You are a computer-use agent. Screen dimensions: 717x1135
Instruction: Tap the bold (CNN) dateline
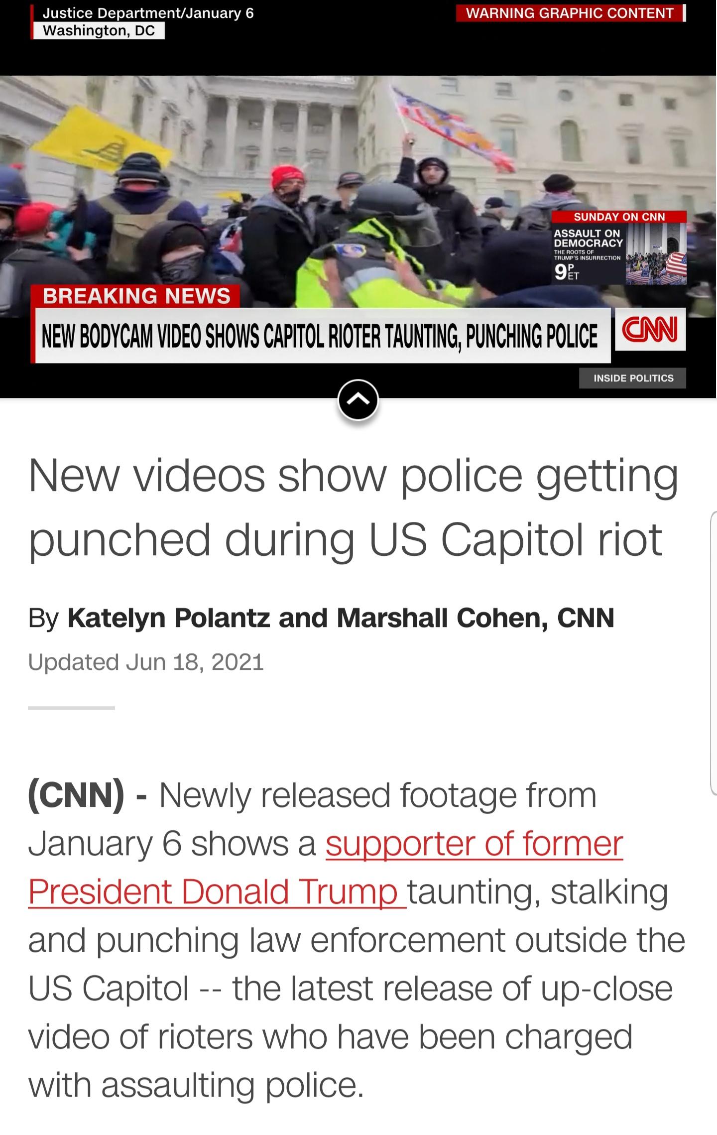[76, 795]
